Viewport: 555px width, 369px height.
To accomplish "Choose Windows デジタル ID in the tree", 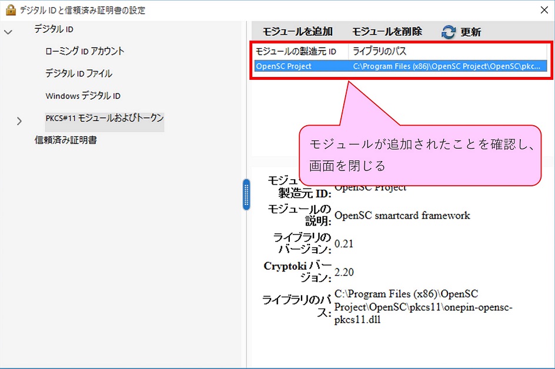I will (x=83, y=96).
